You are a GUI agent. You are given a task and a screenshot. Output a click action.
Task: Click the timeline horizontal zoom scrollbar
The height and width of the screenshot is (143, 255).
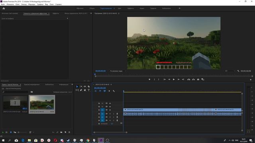click(110, 132)
